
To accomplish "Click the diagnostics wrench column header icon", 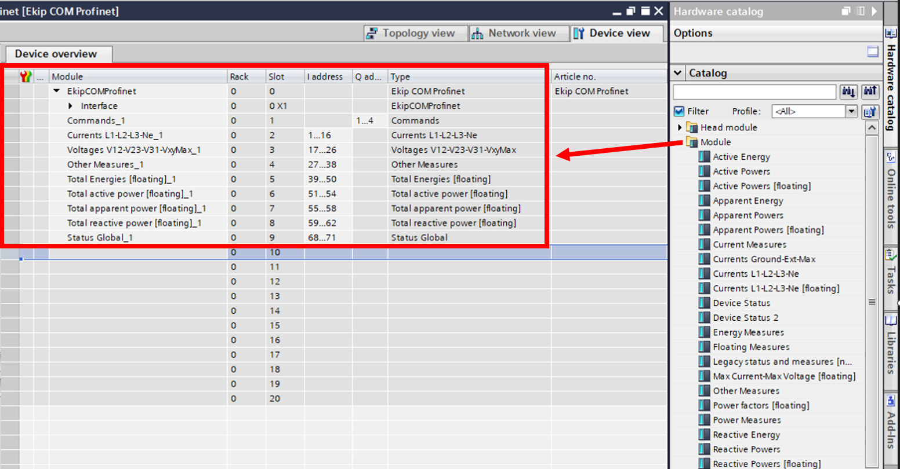I will click(26, 76).
